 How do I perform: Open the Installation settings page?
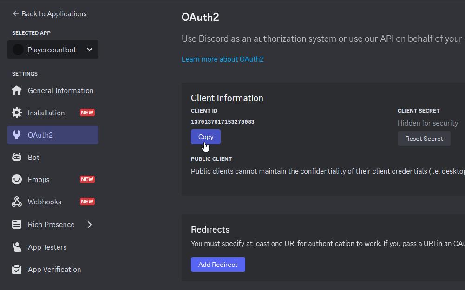point(46,113)
